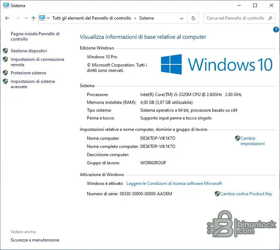Expand breadcrumb chevron before Sistema
The image size is (280, 250).
(135, 18)
